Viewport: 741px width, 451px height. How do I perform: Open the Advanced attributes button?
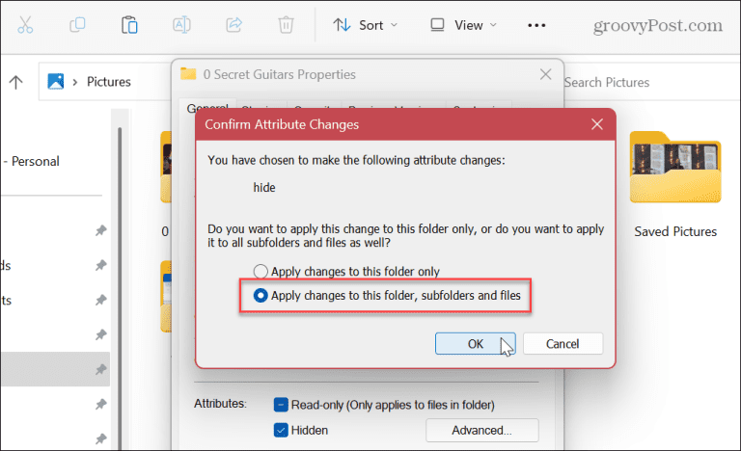click(x=481, y=430)
